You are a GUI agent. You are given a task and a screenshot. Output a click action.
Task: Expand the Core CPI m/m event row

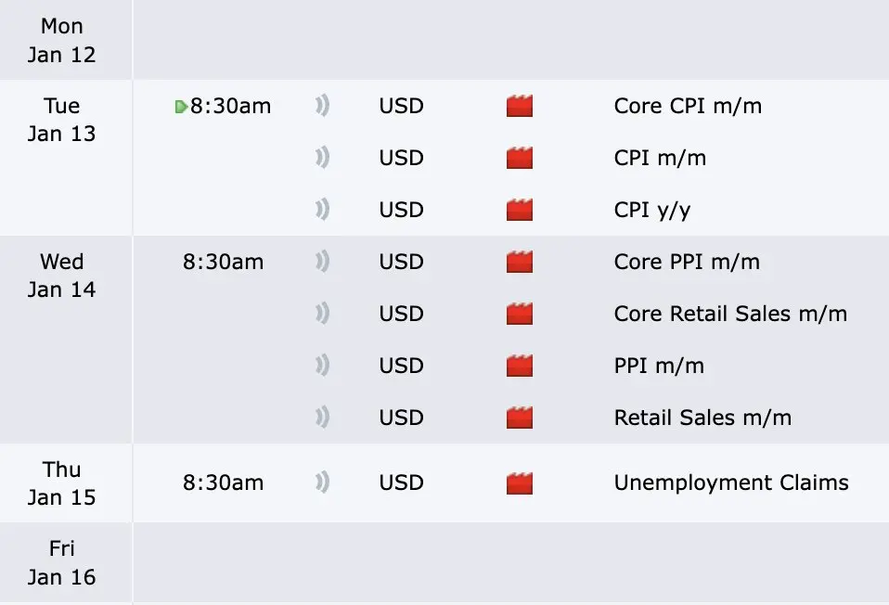pos(510,106)
